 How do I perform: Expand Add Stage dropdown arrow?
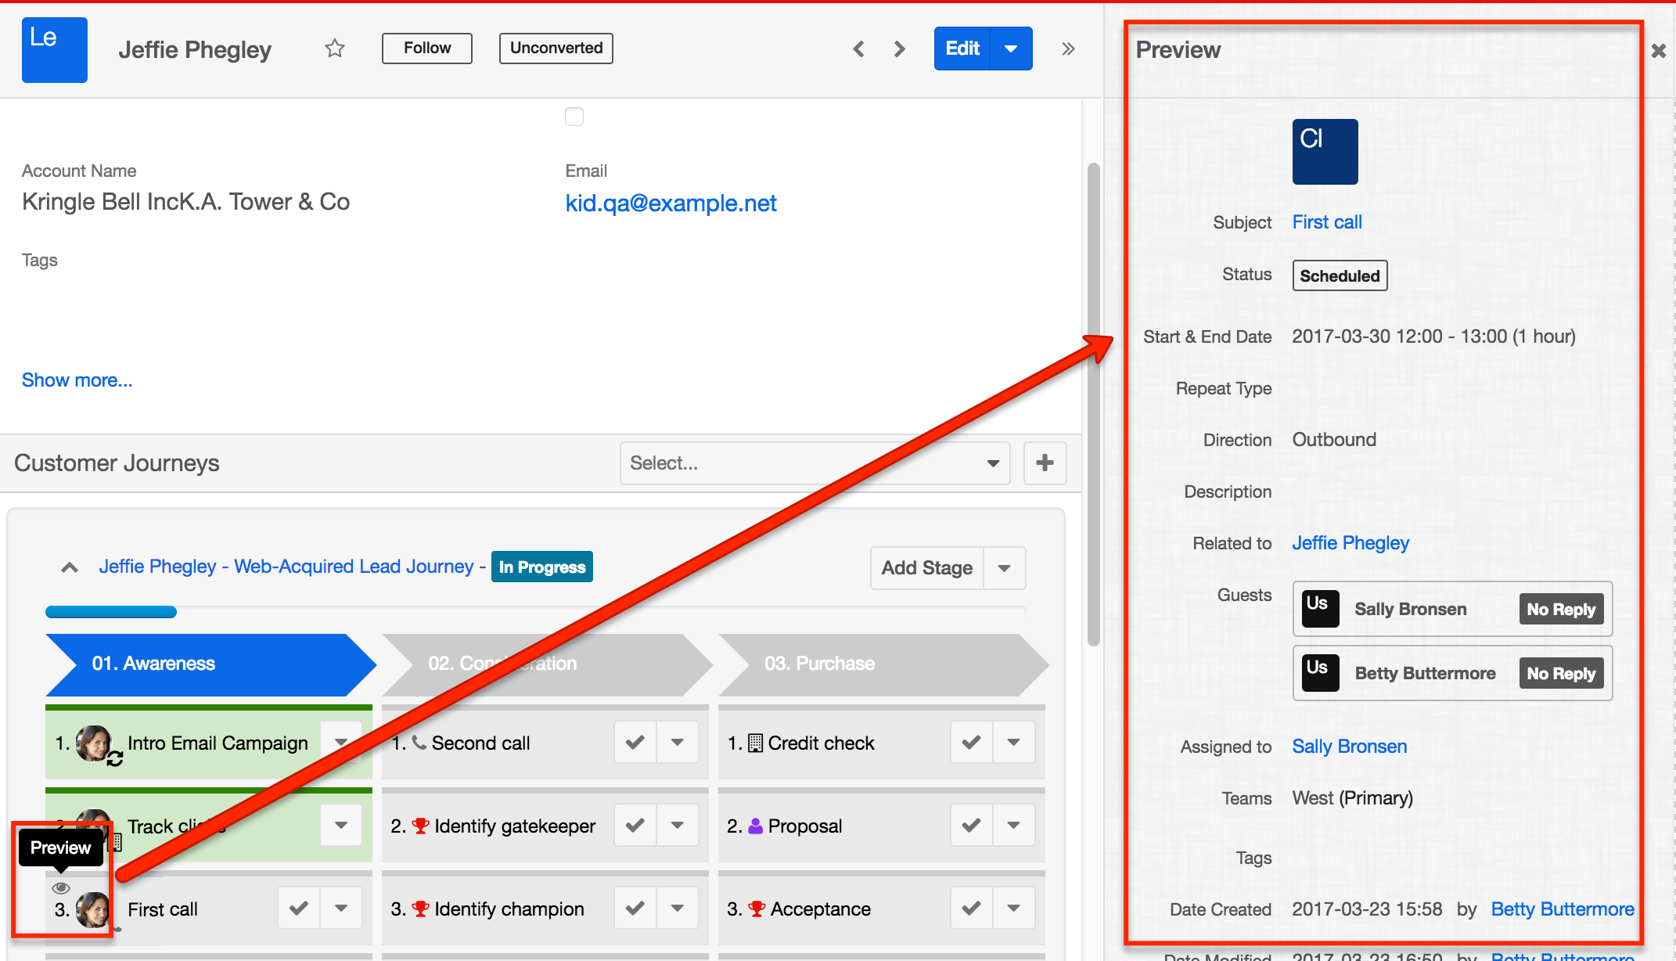coord(1005,568)
